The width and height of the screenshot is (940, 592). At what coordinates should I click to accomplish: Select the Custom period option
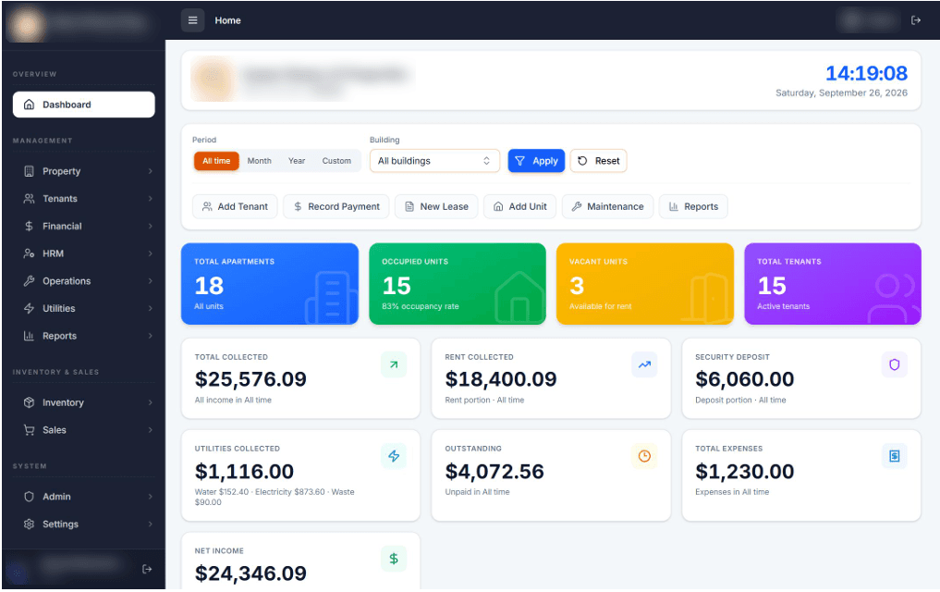point(336,161)
